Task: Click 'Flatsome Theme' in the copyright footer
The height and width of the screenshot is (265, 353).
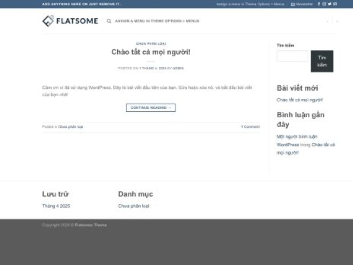Action: (91, 225)
